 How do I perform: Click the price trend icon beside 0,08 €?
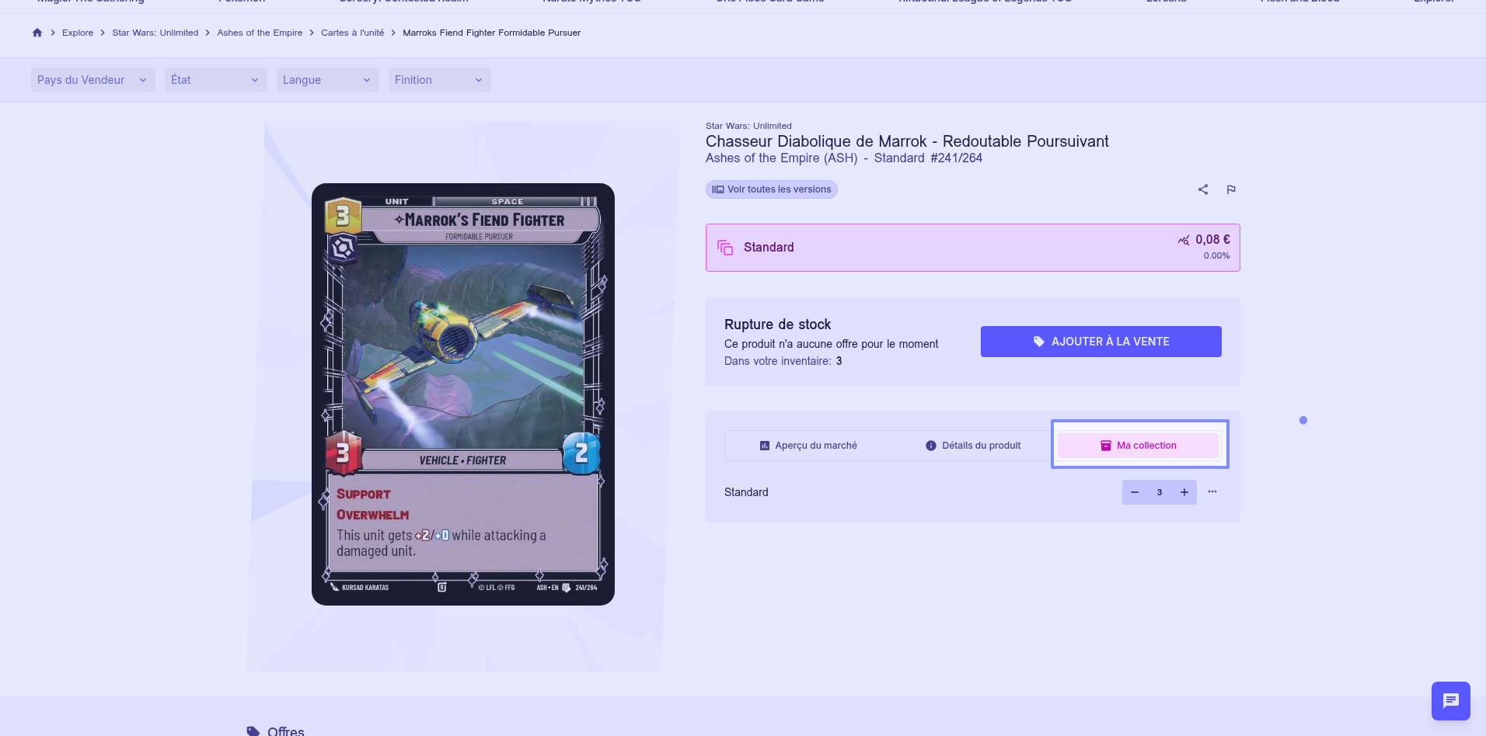coord(1184,240)
